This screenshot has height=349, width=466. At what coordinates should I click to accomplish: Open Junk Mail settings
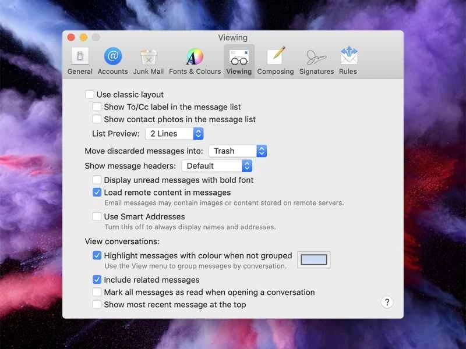[x=148, y=58]
